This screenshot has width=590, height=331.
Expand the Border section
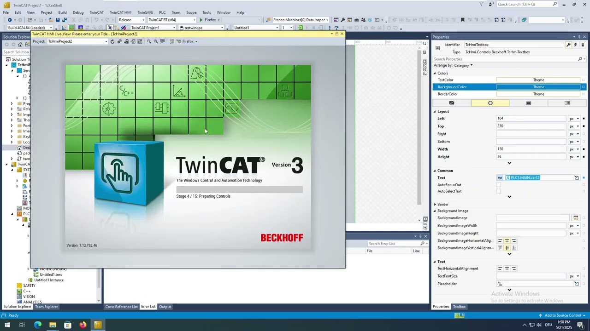pyautogui.click(x=435, y=205)
